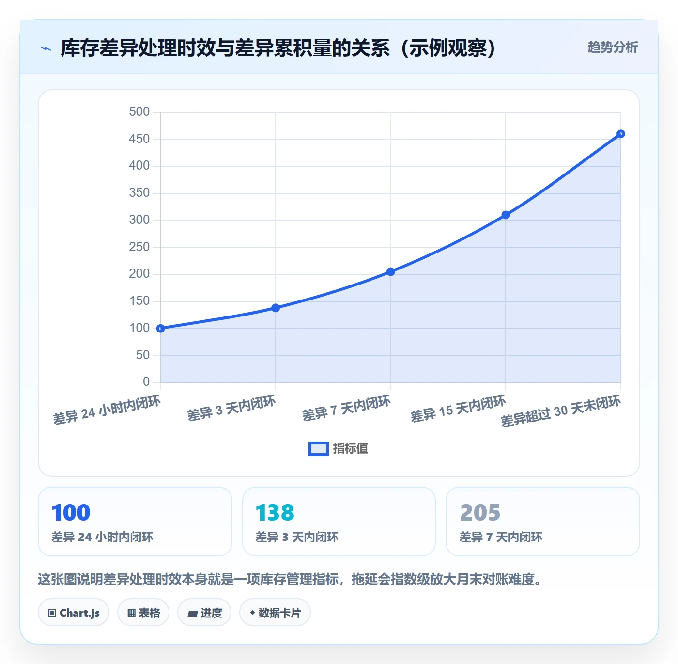The width and height of the screenshot is (678, 664).
Task: Click the data point for 差异 24 小时内闭环
Action: pos(161,329)
